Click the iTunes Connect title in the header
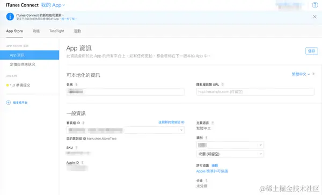The width and height of the screenshot is (322, 195). tap(22, 5)
